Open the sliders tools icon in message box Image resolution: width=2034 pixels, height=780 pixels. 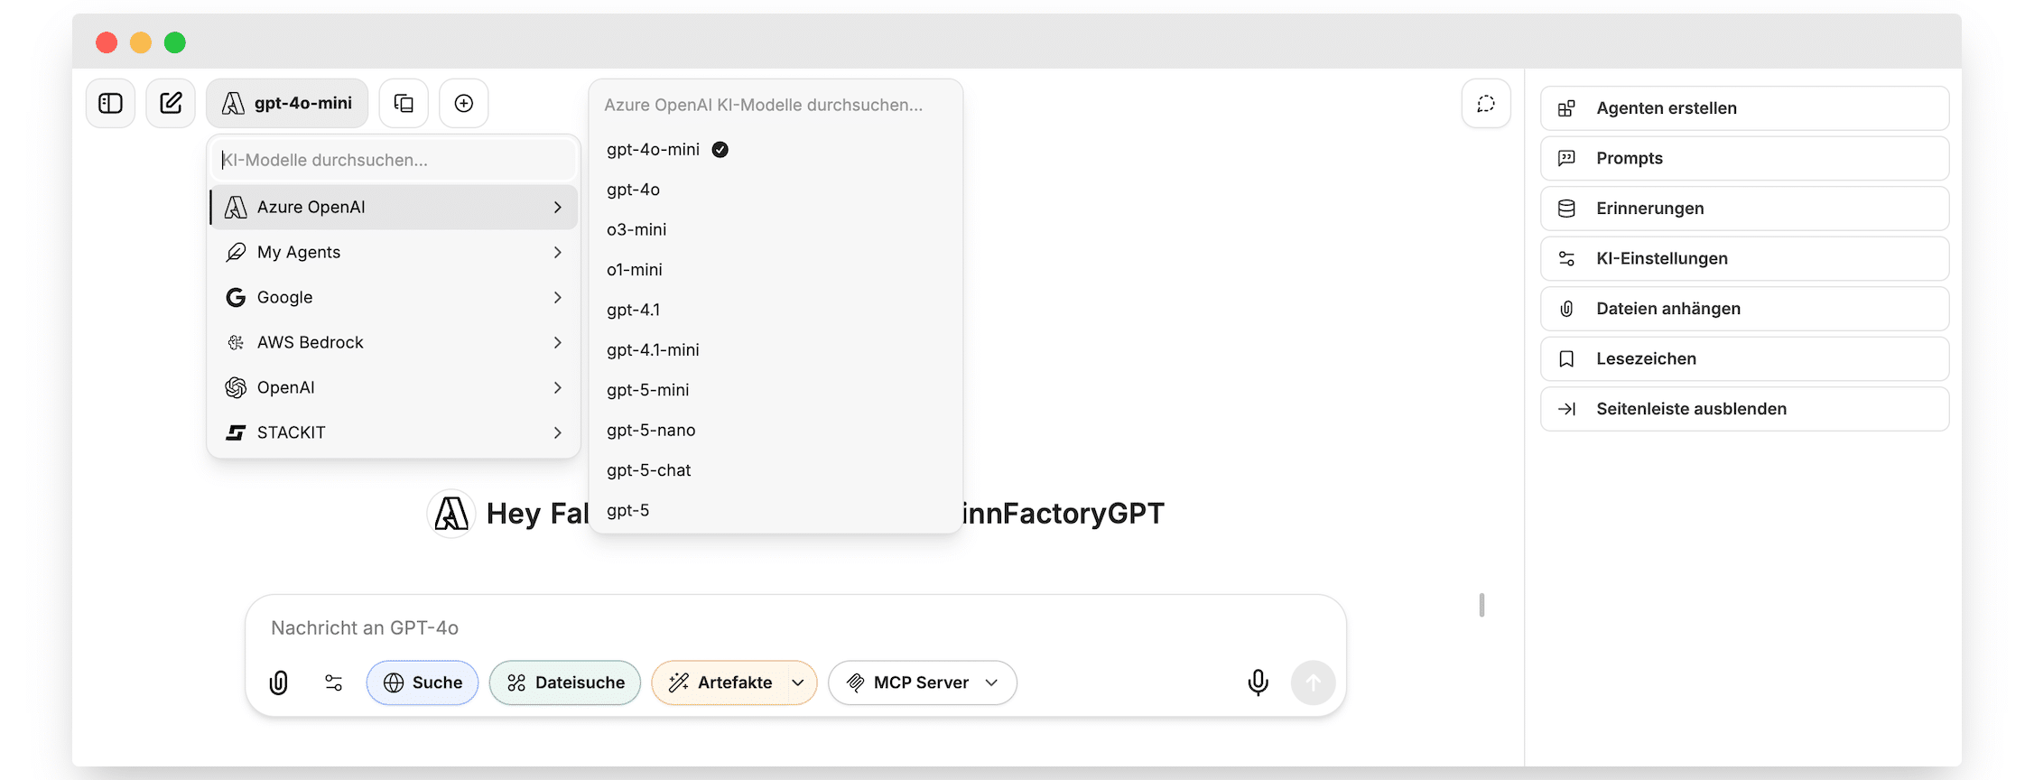pyautogui.click(x=334, y=682)
